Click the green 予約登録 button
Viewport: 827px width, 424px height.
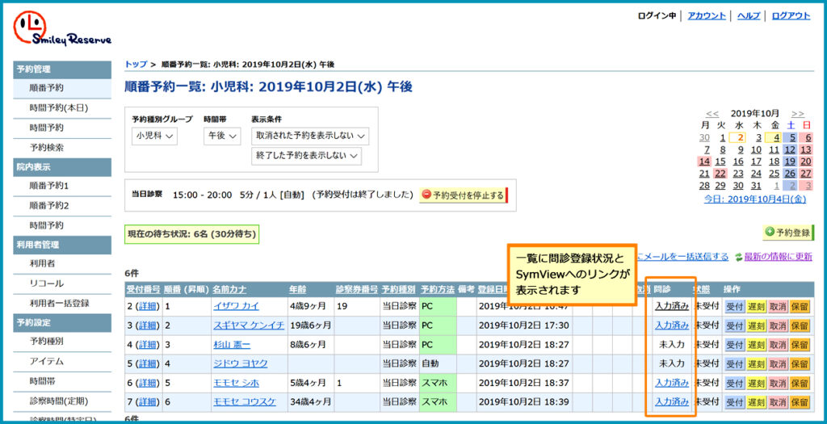click(788, 233)
